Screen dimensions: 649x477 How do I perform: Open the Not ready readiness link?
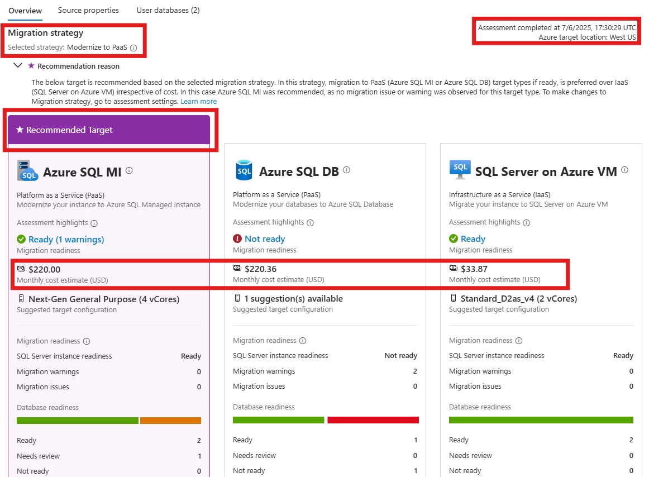coord(265,239)
